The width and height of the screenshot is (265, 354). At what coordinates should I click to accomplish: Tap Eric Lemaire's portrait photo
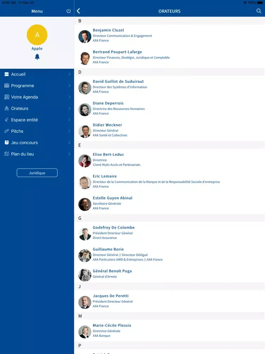click(x=85, y=183)
